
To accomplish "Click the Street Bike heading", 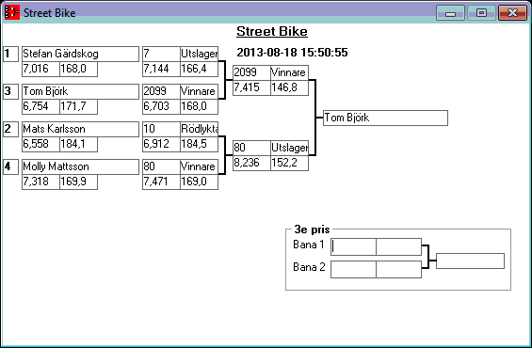I will click(x=272, y=32).
